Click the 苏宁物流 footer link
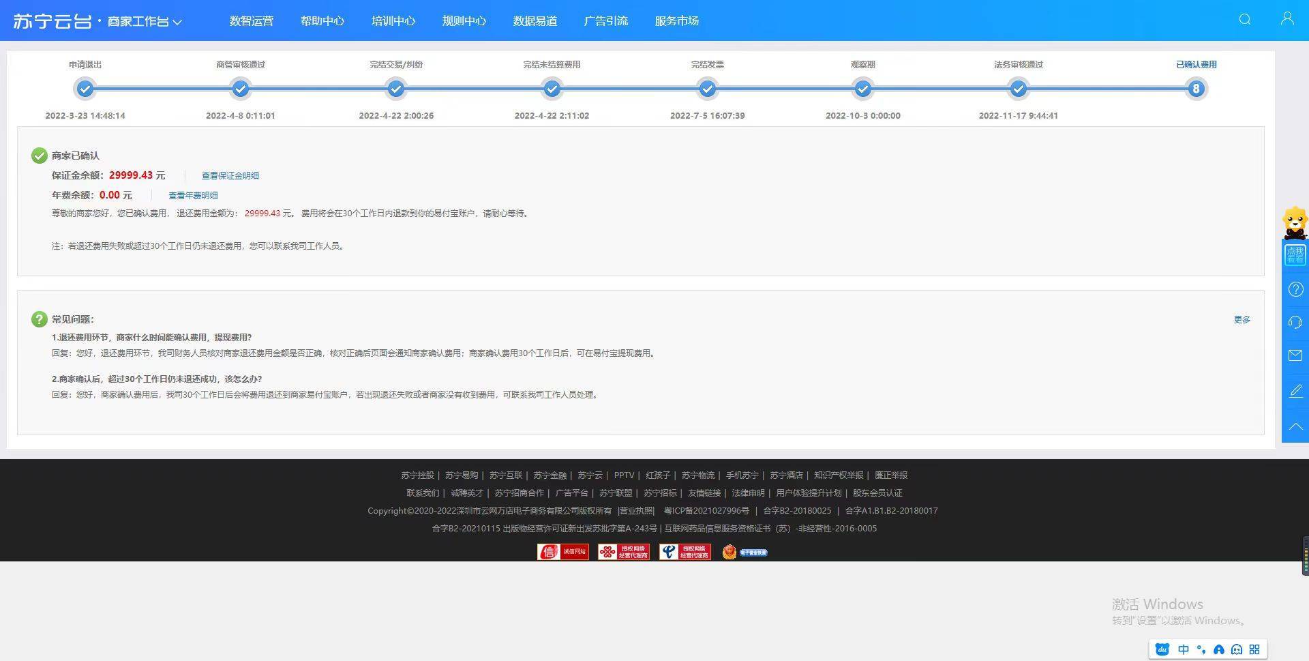 [698, 475]
